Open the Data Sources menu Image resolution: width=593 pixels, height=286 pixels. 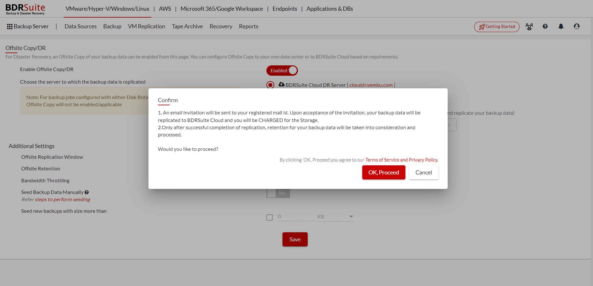pyautogui.click(x=81, y=26)
